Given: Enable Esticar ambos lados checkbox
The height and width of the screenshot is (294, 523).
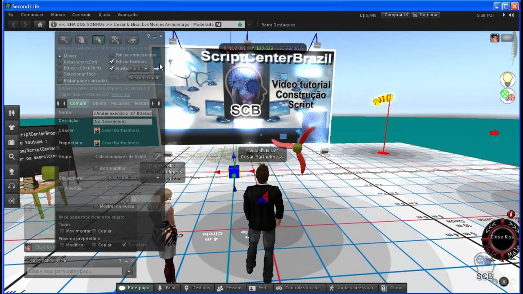Looking at the screenshot, I should [x=112, y=55].
